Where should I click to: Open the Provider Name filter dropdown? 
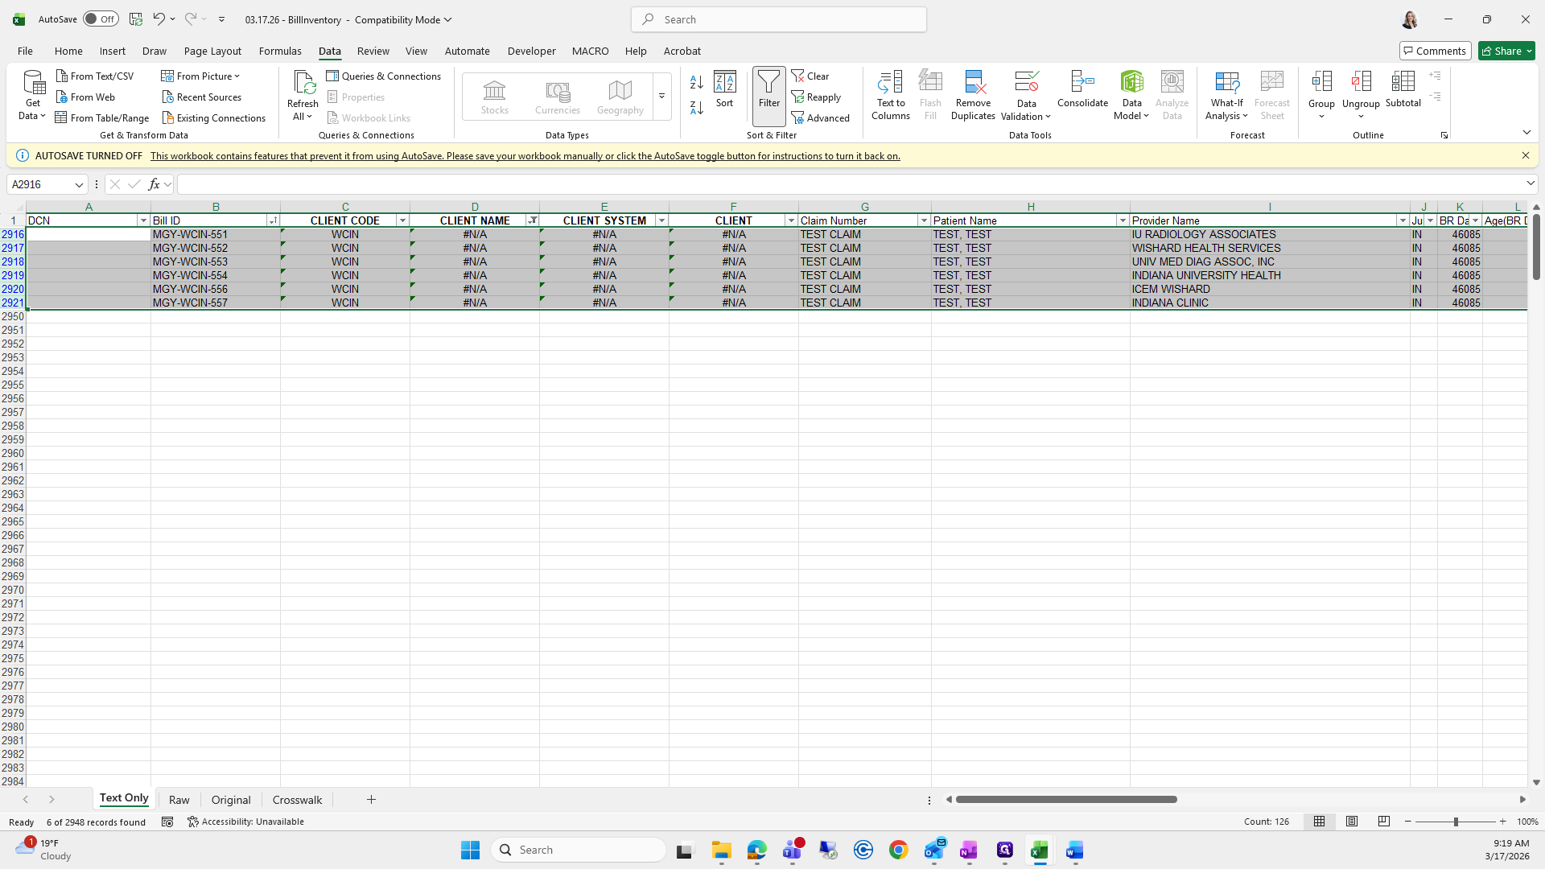(x=1403, y=220)
